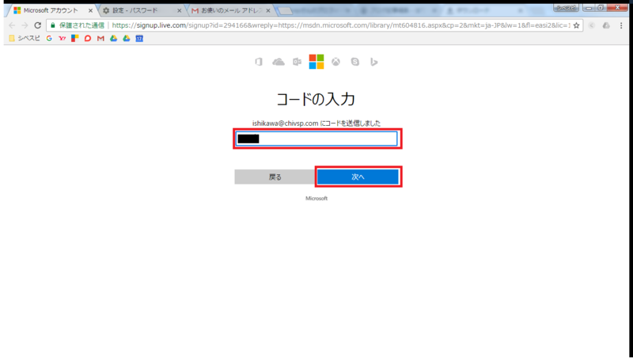Click the シペスピ profile button in the title bar
This screenshot has height=361, width=633.
tap(566, 8)
